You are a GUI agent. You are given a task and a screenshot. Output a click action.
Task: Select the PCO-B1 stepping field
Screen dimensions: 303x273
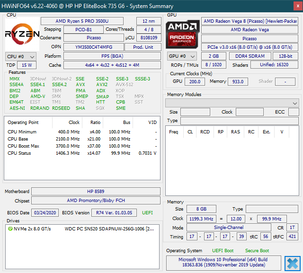[x=83, y=30]
